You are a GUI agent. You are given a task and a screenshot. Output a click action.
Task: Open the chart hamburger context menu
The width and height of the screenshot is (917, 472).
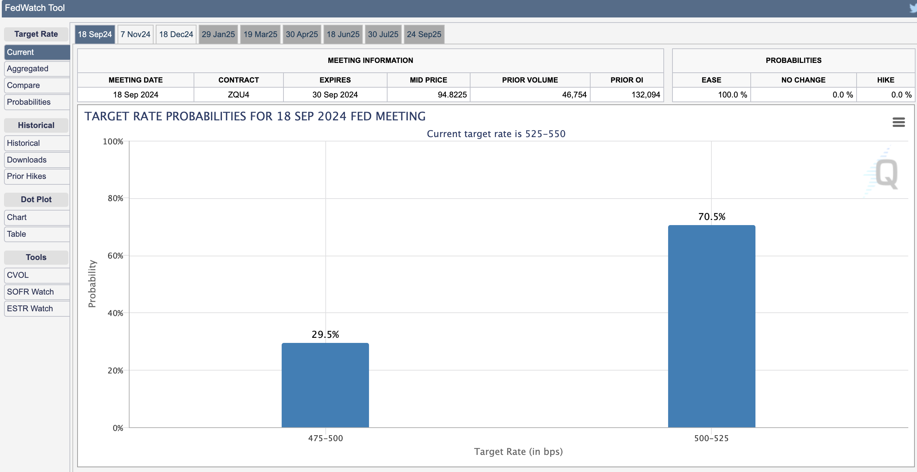click(898, 122)
